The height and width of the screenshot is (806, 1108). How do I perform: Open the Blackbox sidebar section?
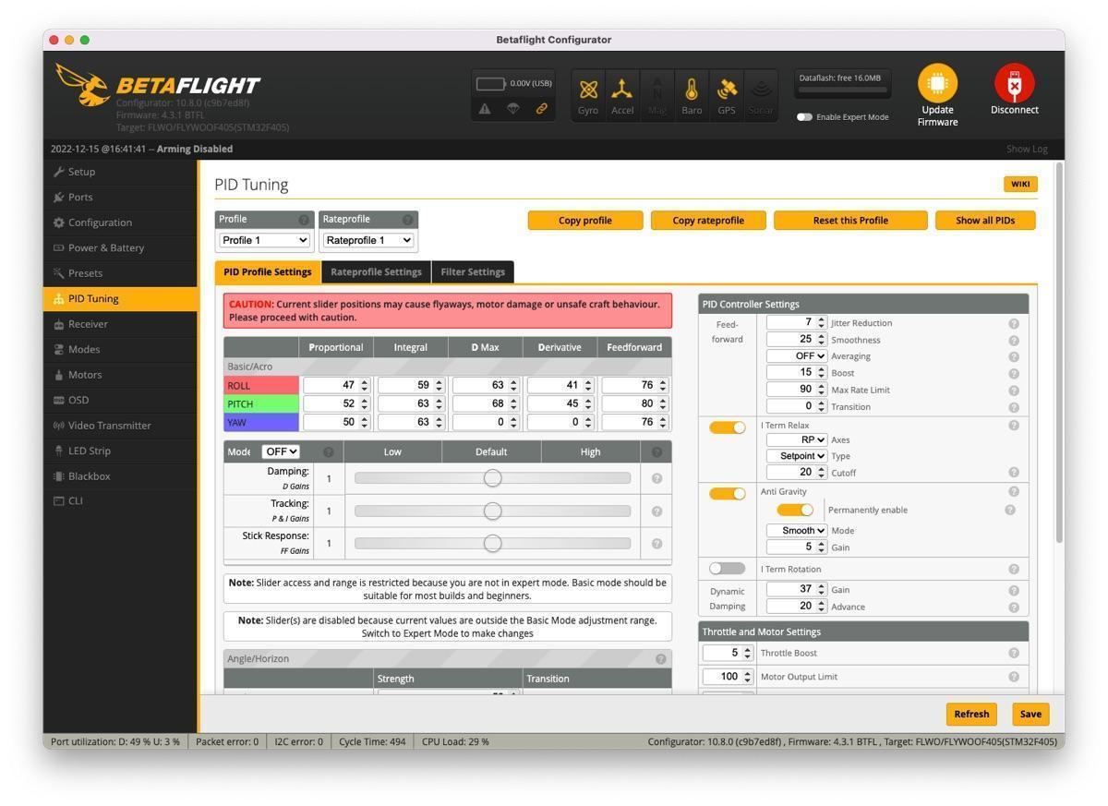[120, 476]
